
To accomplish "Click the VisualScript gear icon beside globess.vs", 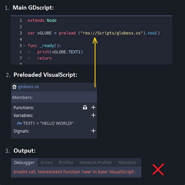I will 14,87.
